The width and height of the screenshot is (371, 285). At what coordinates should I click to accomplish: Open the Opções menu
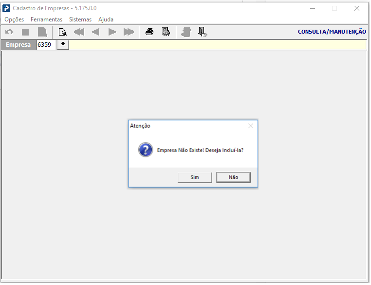[14, 19]
